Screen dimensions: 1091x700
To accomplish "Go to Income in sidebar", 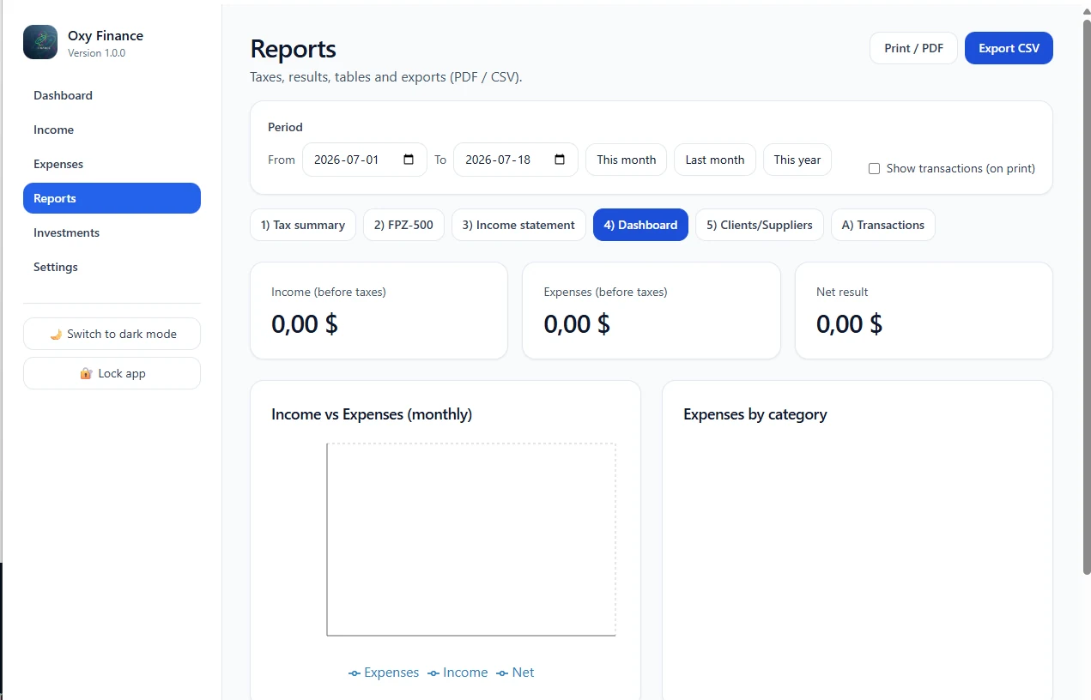I will coord(112,130).
